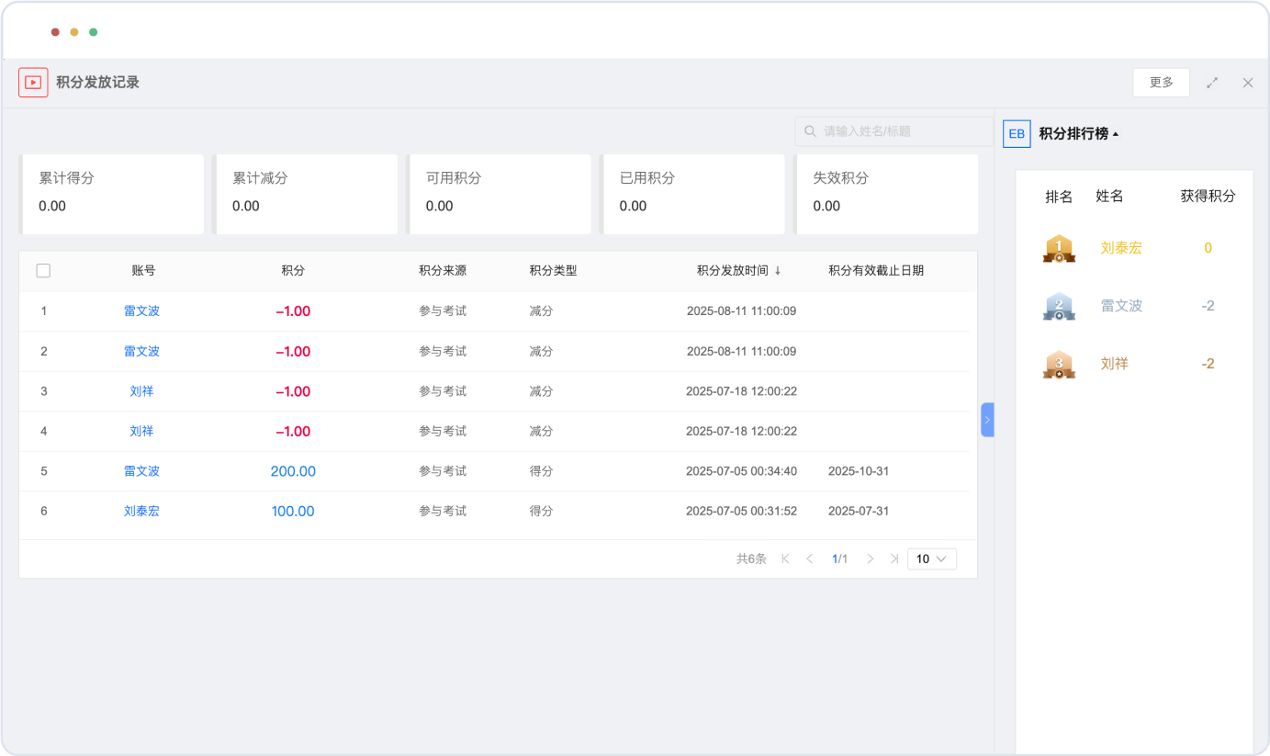Click the next page arrow

tap(870, 559)
